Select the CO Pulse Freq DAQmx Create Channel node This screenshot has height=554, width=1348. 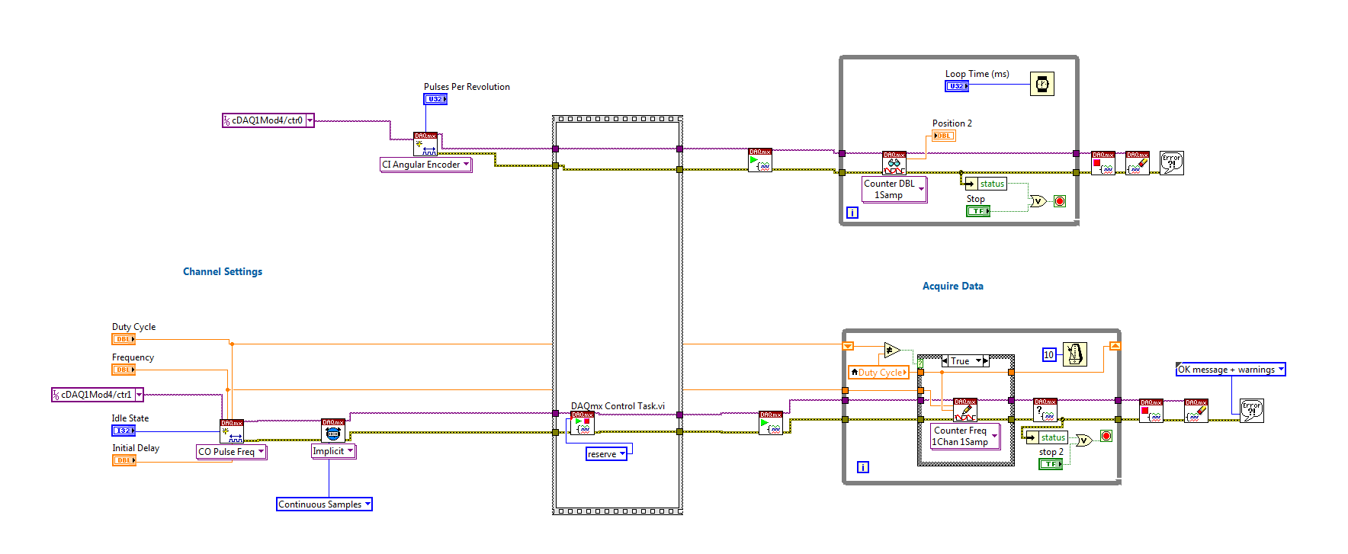(232, 431)
